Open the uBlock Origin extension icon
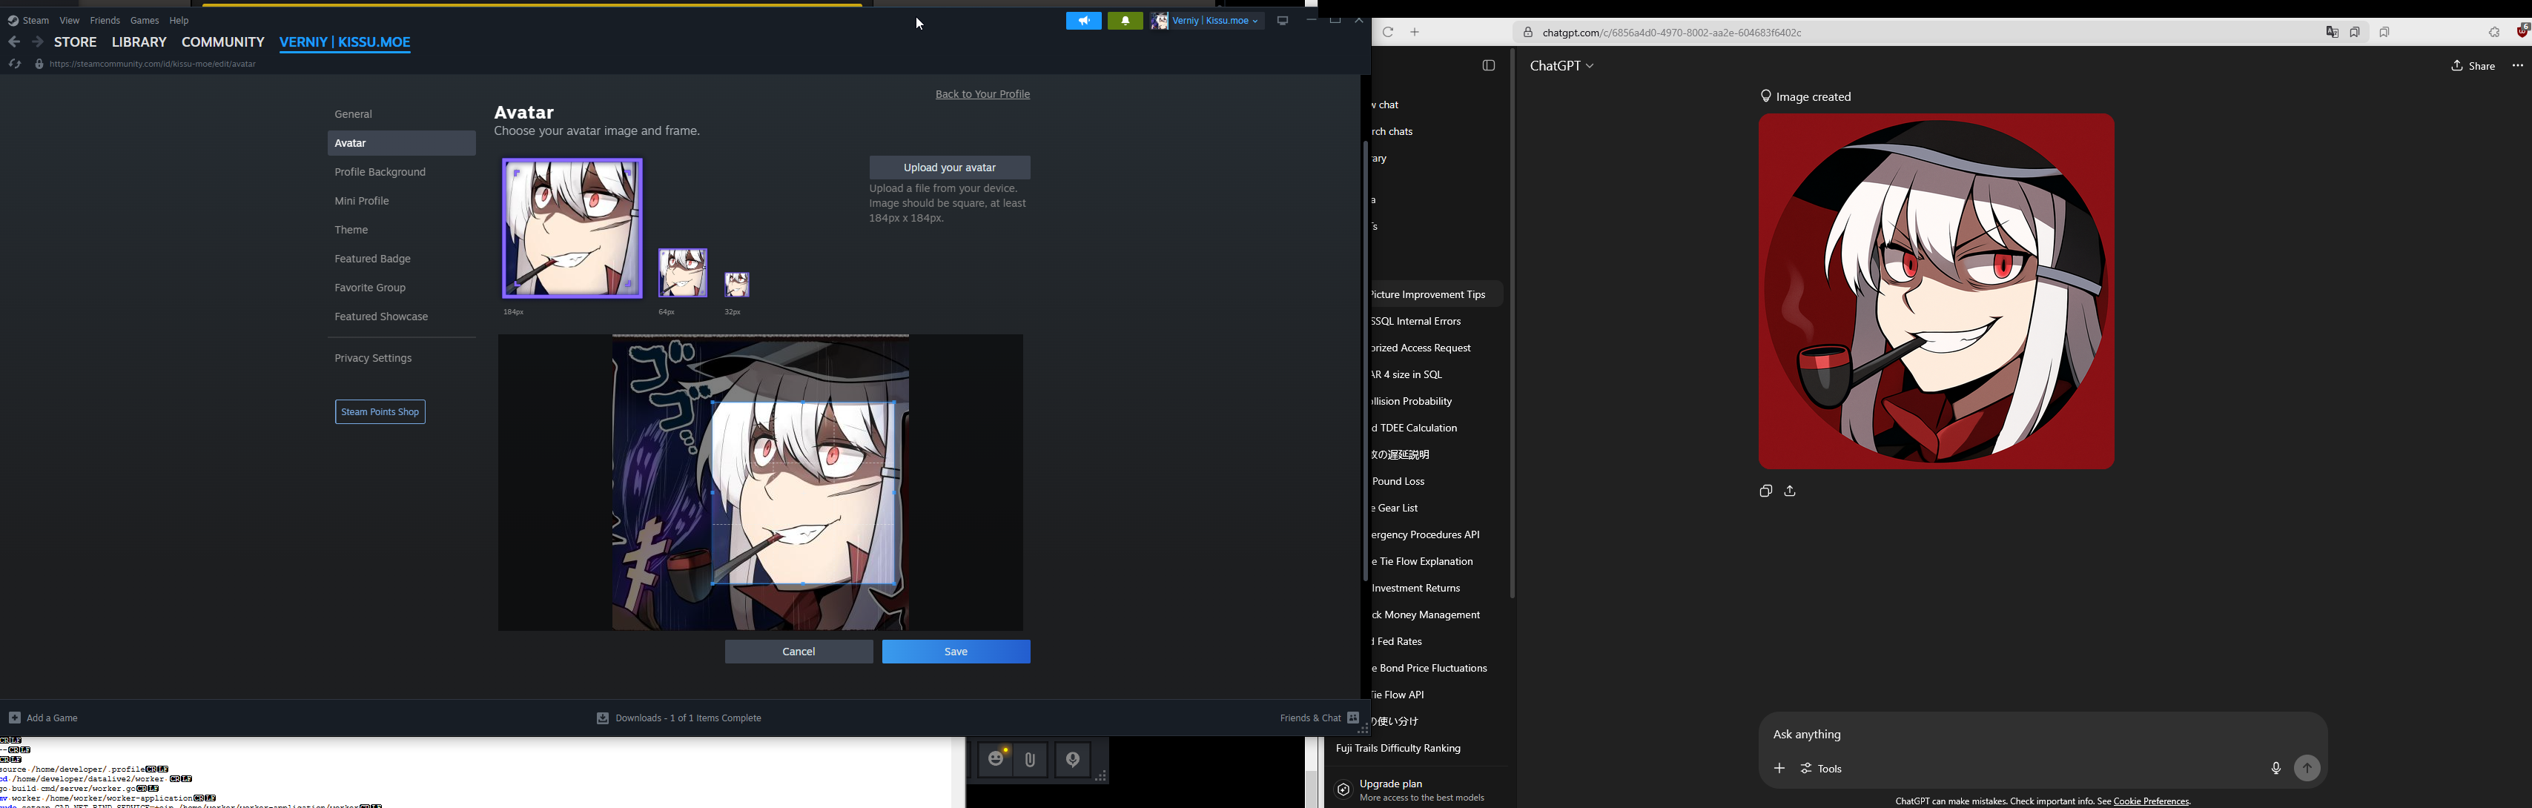Viewport: 2532px width, 808px height. (x=2522, y=31)
